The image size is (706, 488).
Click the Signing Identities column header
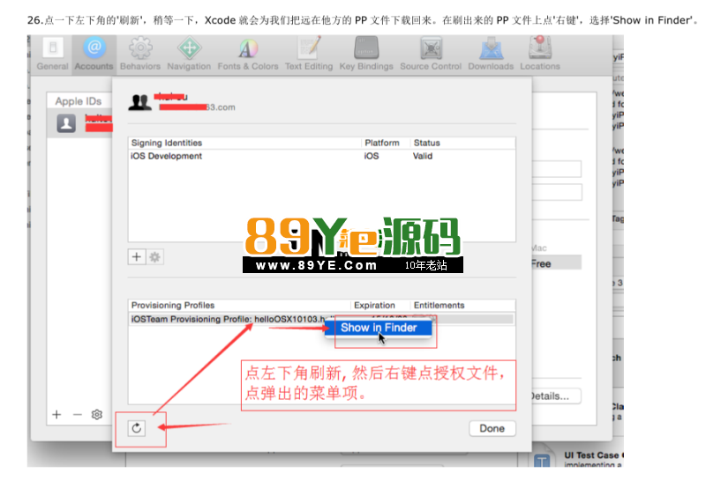(x=167, y=143)
